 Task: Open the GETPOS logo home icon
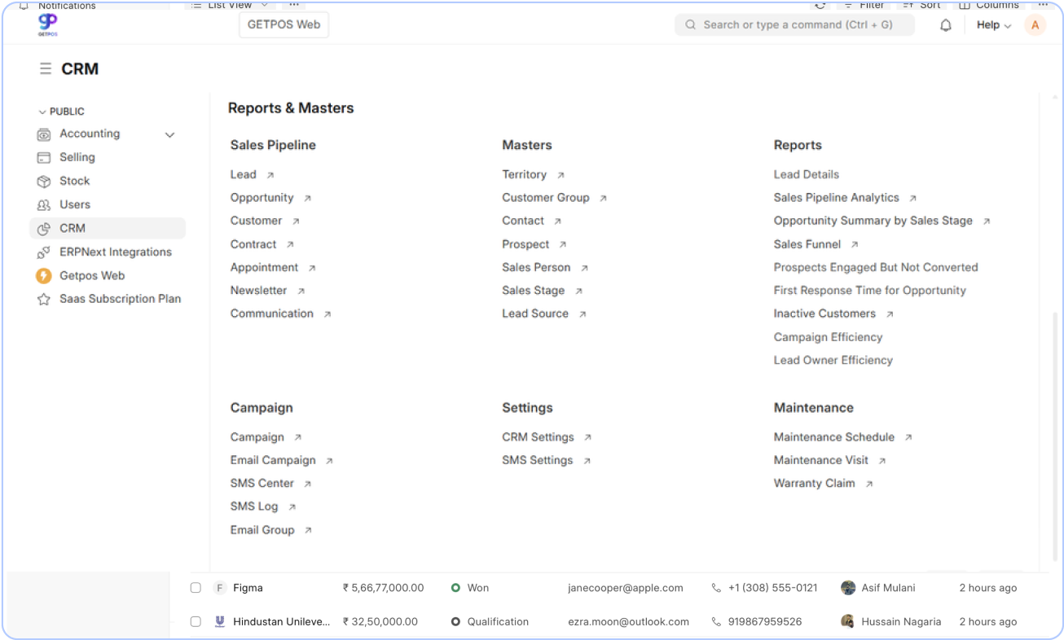[x=48, y=24]
